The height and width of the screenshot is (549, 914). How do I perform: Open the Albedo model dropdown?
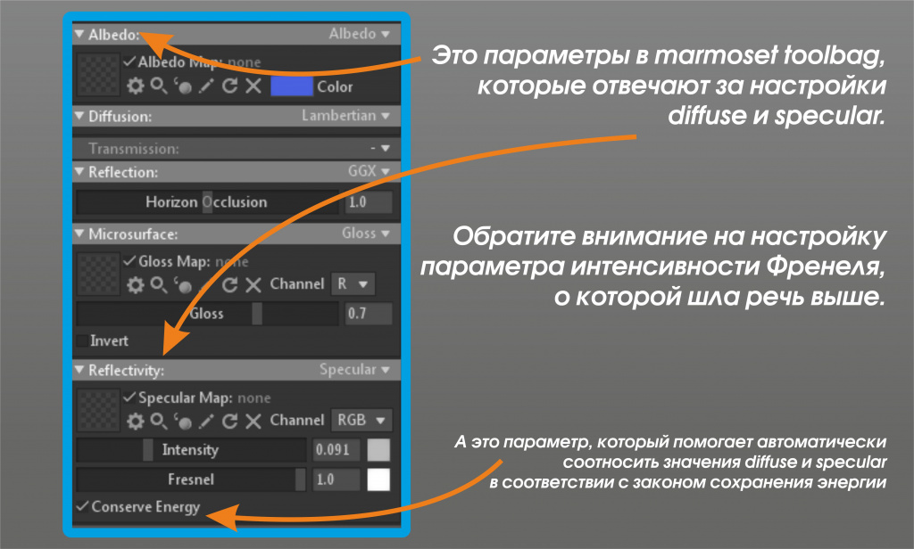click(x=359, y=34)
